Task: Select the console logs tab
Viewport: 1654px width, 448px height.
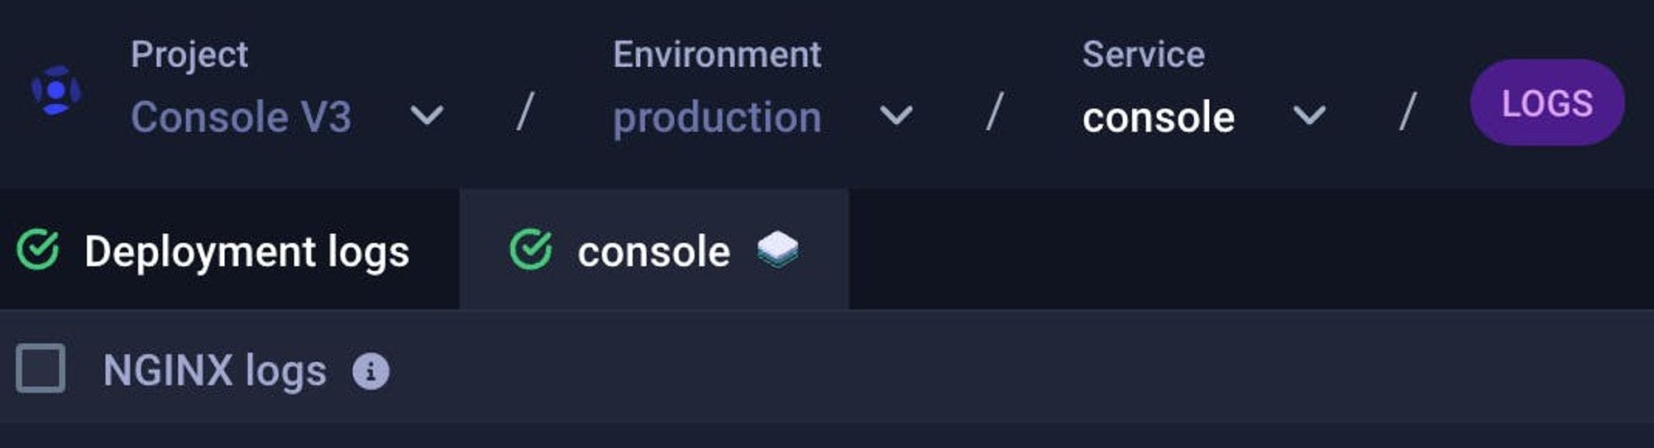Action: [x=654, y=250]
